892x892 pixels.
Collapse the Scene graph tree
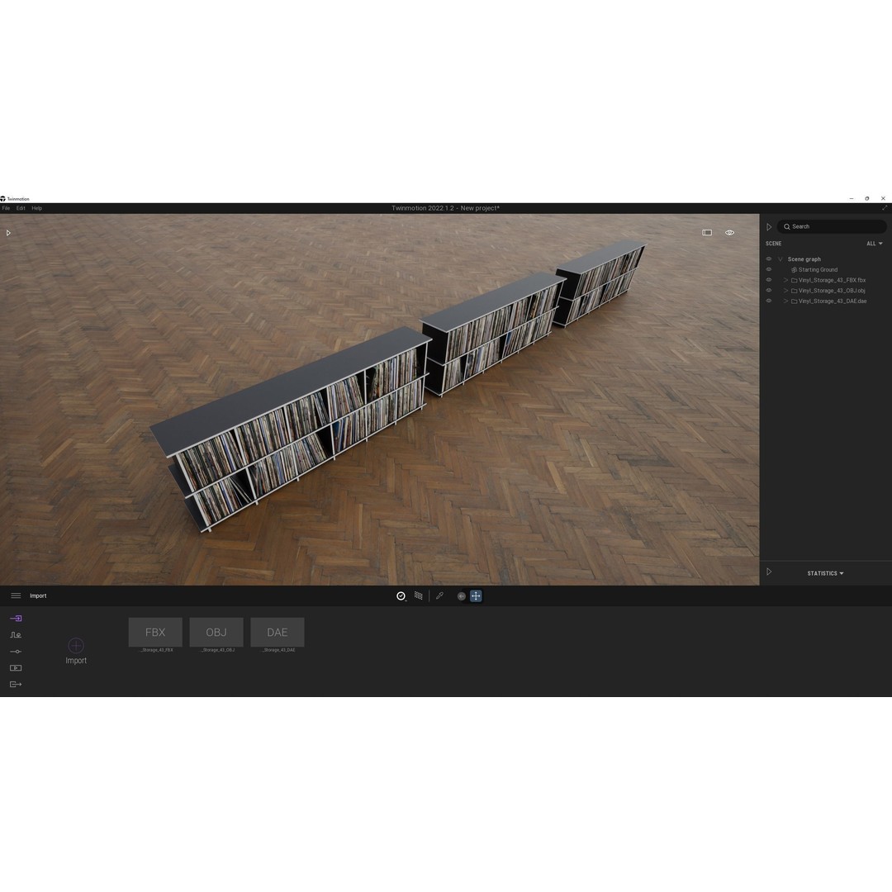(780, 259)
